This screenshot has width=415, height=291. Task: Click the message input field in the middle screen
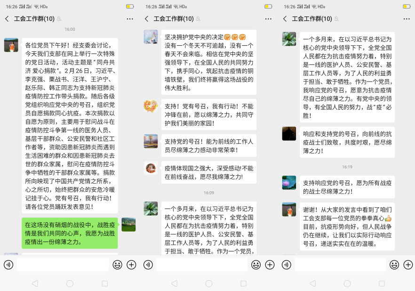201,265
